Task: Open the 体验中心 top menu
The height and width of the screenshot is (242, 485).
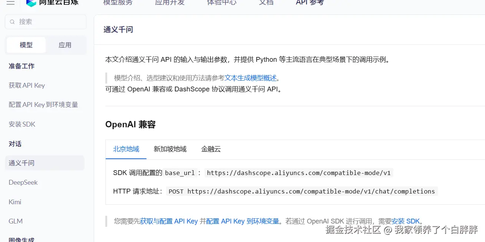Action: (x=221, y=3)
